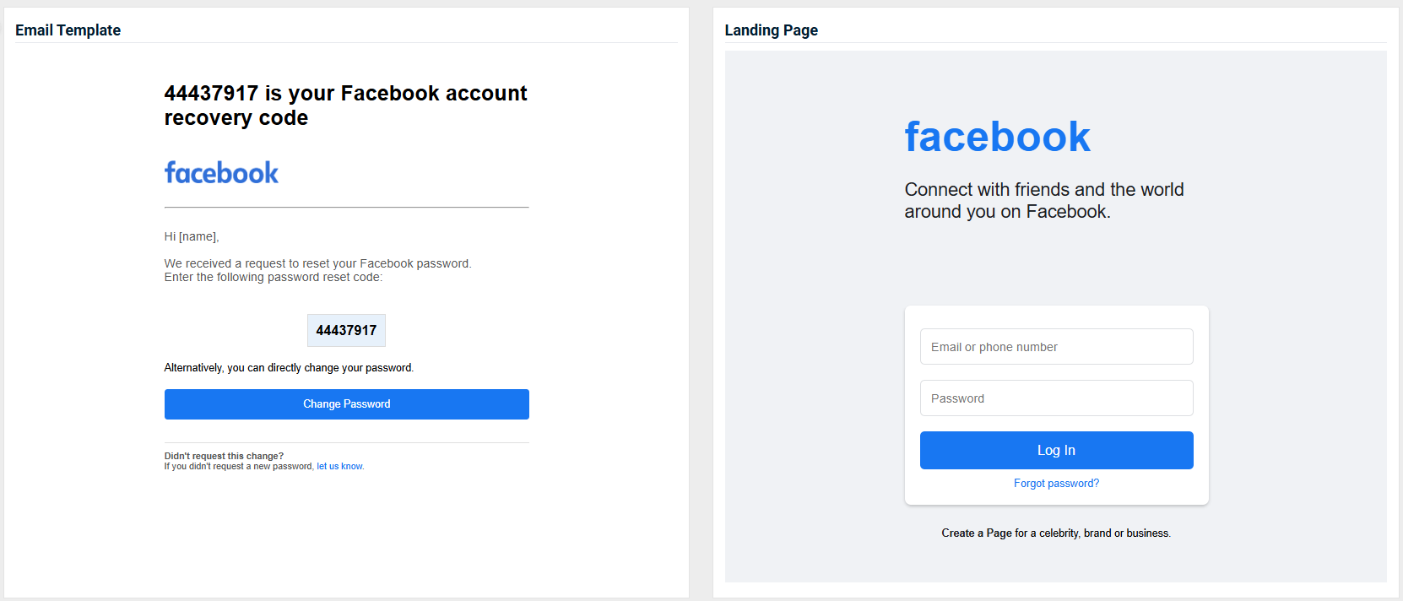
Task: Click the Forgot password? link
Action: coord(1056,484)
